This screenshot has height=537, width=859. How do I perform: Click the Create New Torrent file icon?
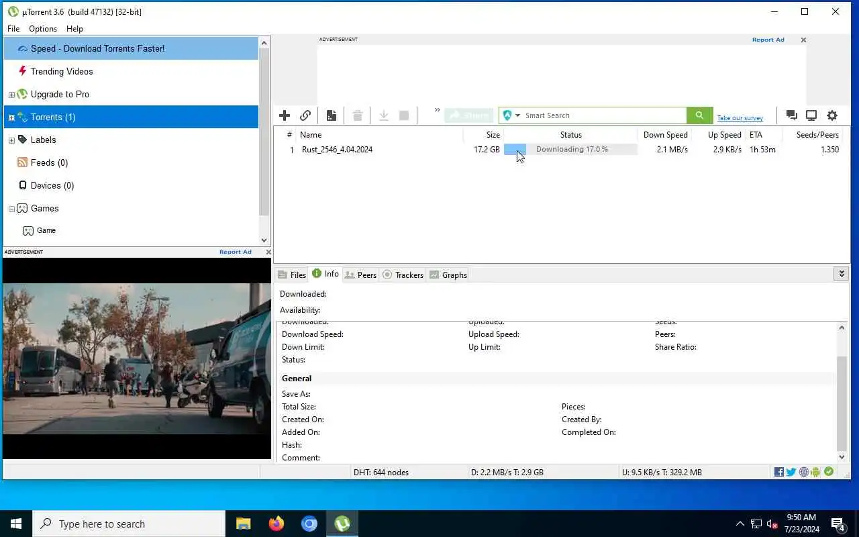pos(332,115)
